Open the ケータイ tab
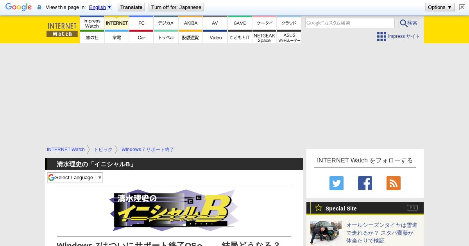Image resolution: width=469 pixels, height=246 pixels. 264,23
